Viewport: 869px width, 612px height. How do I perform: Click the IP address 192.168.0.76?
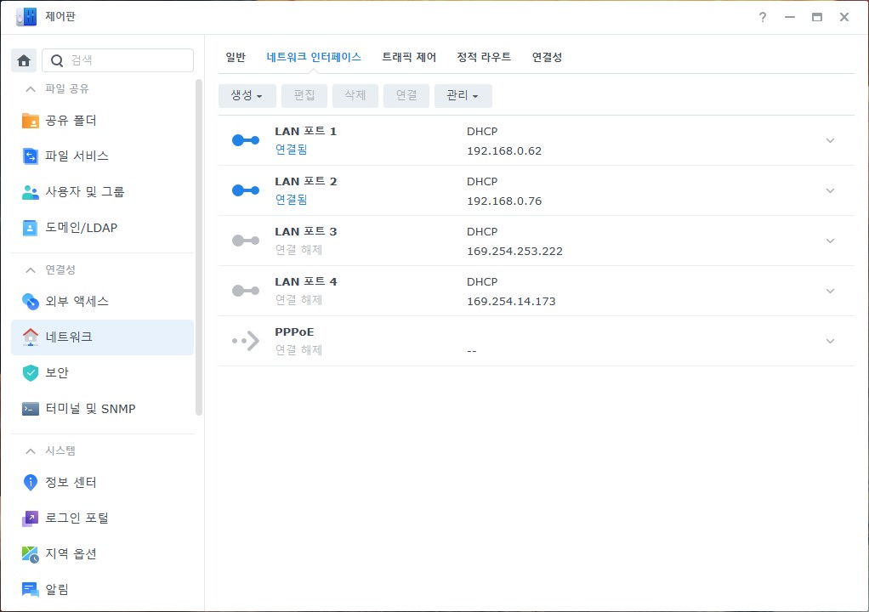tap(504, 201)
